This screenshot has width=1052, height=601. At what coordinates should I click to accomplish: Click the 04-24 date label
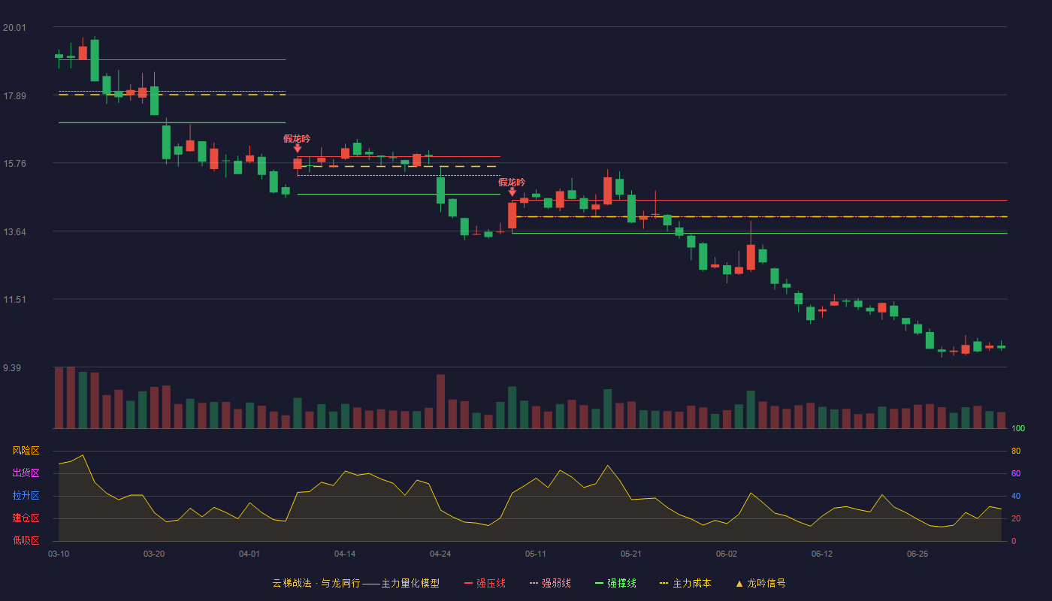pos(440,554)
